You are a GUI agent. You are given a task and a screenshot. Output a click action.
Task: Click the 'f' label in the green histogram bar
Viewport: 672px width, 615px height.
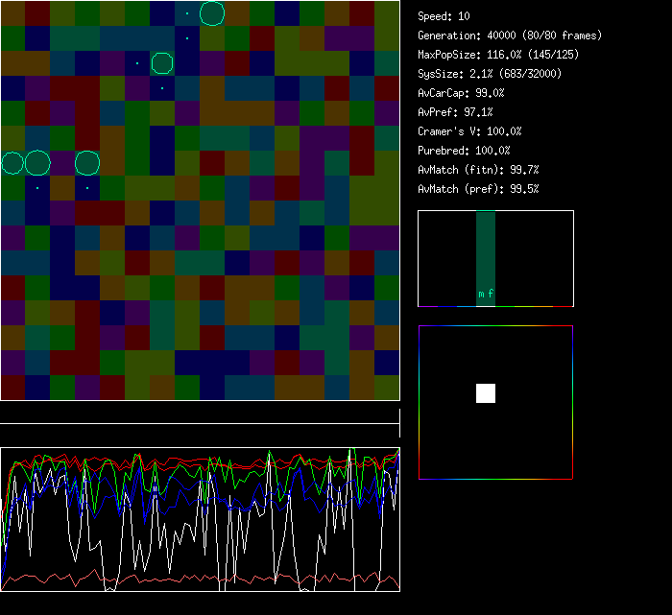[x=491, y=295]
